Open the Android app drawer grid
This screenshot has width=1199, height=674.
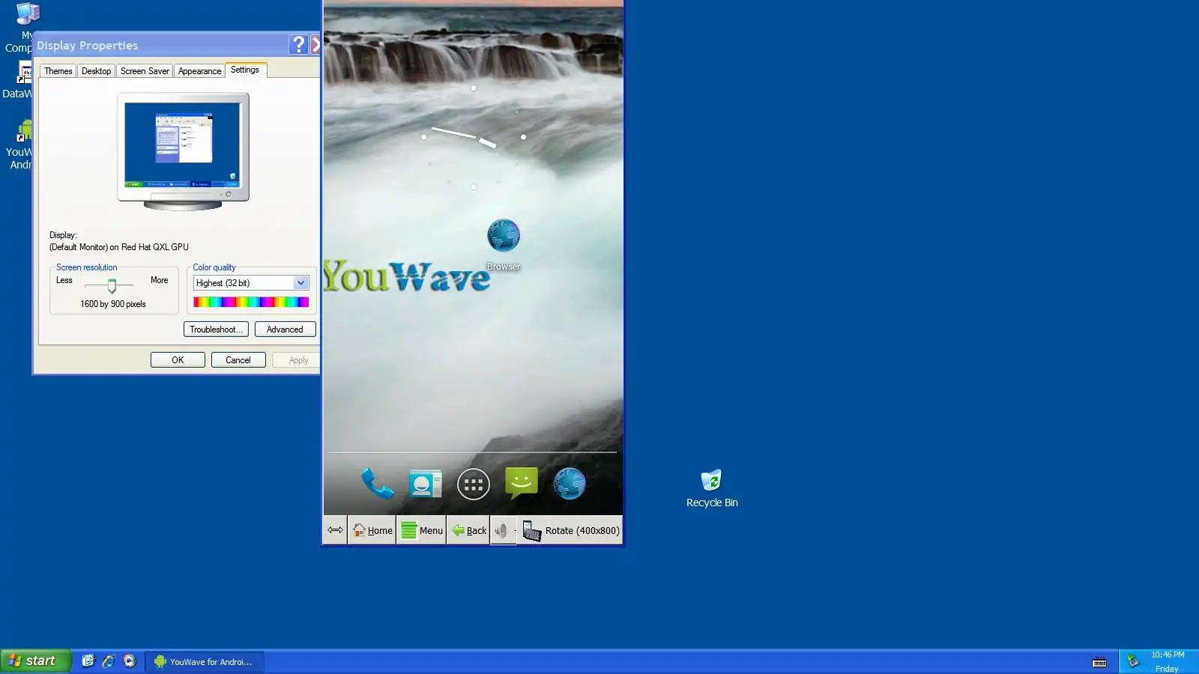(474, 485)
